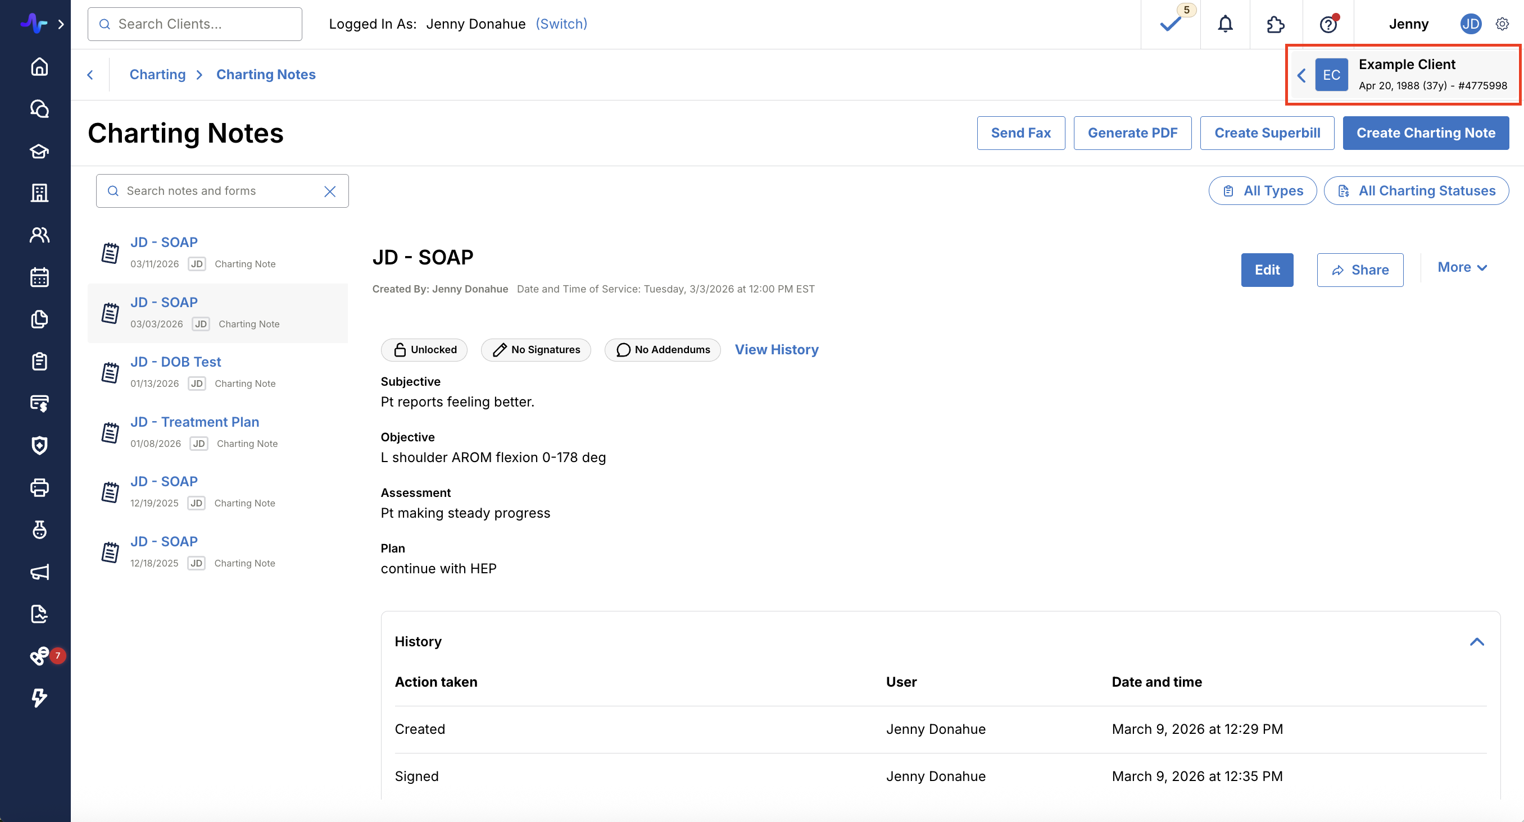Open the clients people icon in sidebar

coord(39,235)
